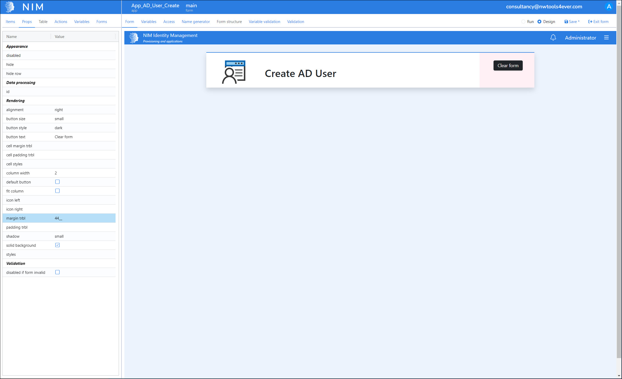This screenshot has width=622, height=379.
Task: Click the NIM Identity Management logo icon
Action: click(x=134, y=38)
